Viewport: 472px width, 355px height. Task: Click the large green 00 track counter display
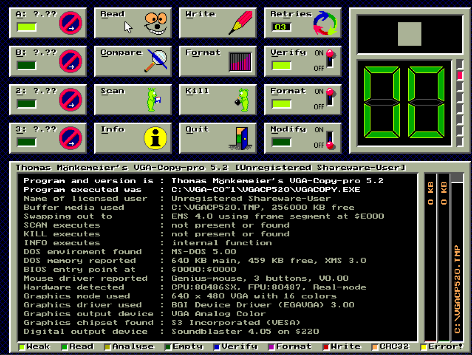pyautogui.click(x=404, y=103)
